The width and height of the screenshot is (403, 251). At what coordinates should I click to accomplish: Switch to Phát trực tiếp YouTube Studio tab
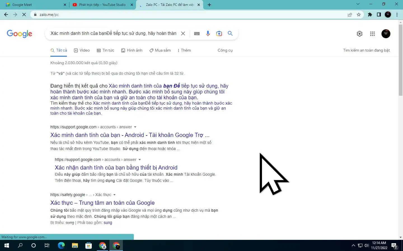(102, 5)
